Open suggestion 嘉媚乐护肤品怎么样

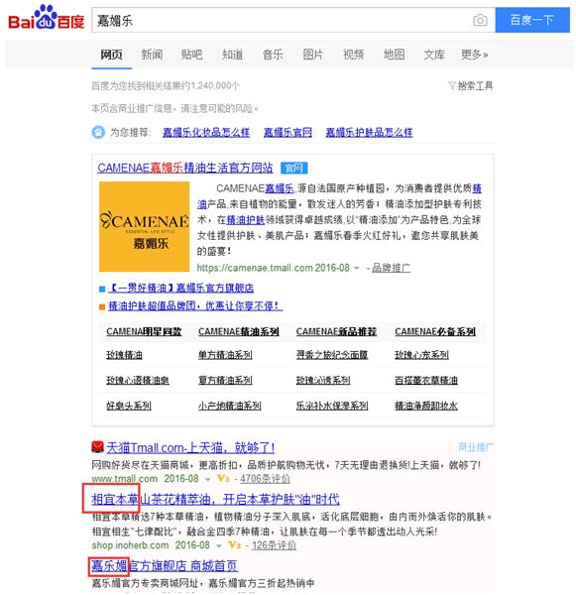[x=369, y=133]
